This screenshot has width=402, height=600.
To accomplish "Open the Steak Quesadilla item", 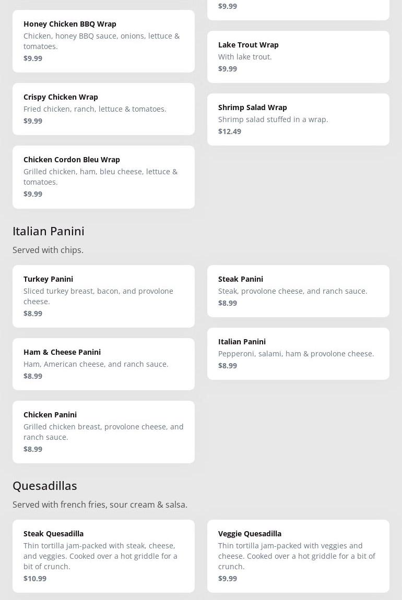I will (x=103, y=556).
